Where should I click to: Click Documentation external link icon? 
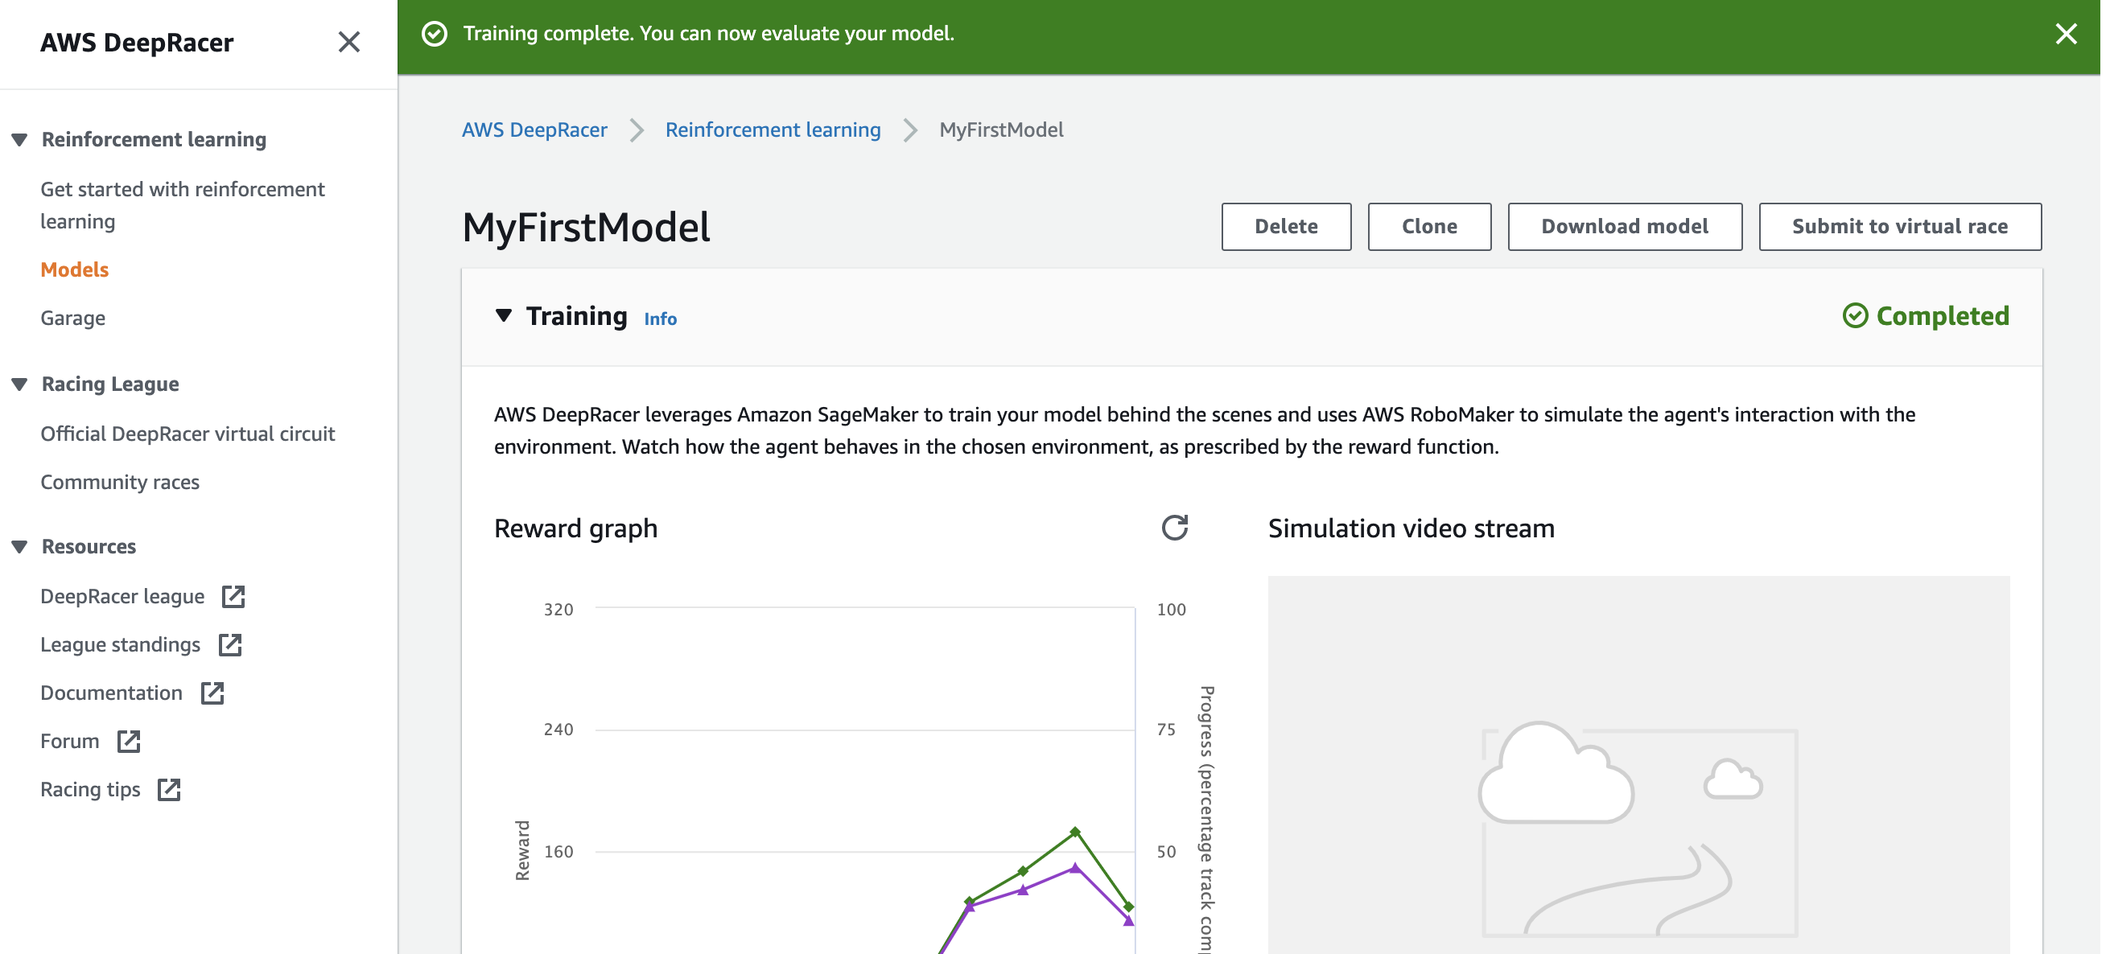click(212, 693)
